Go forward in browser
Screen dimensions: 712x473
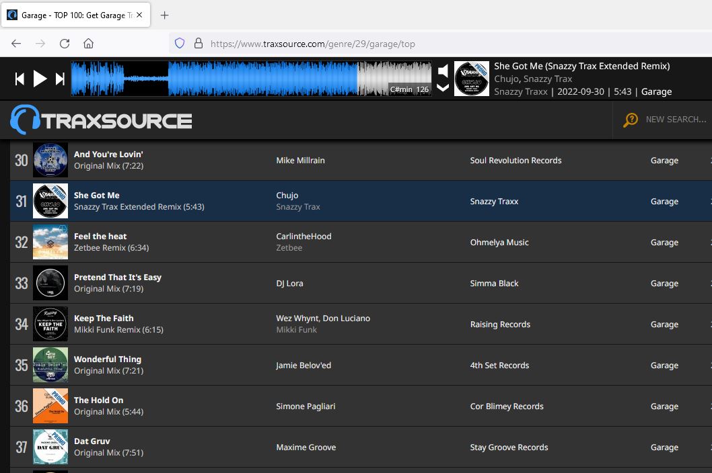tap(40, 44)
